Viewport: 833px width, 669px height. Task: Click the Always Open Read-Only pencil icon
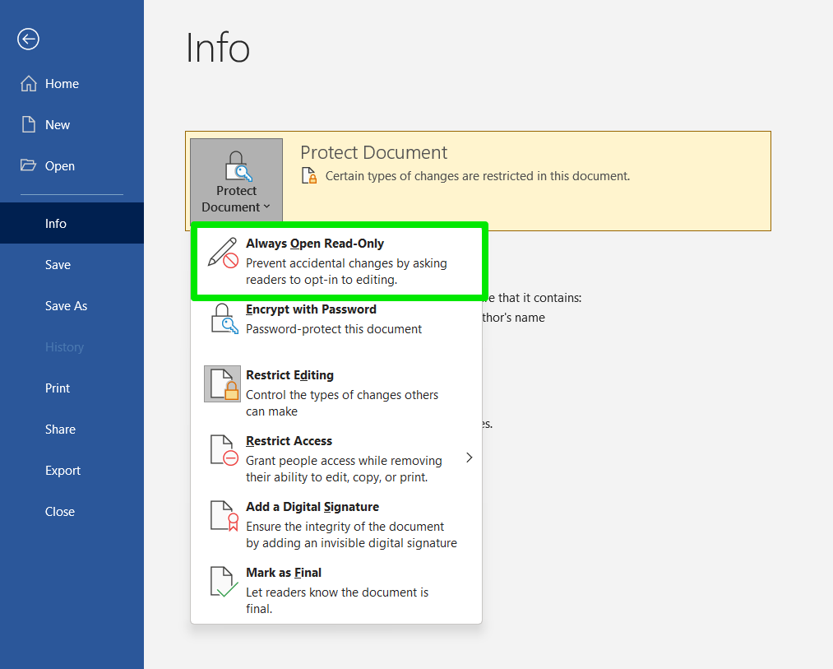click(x=223, y=253)
